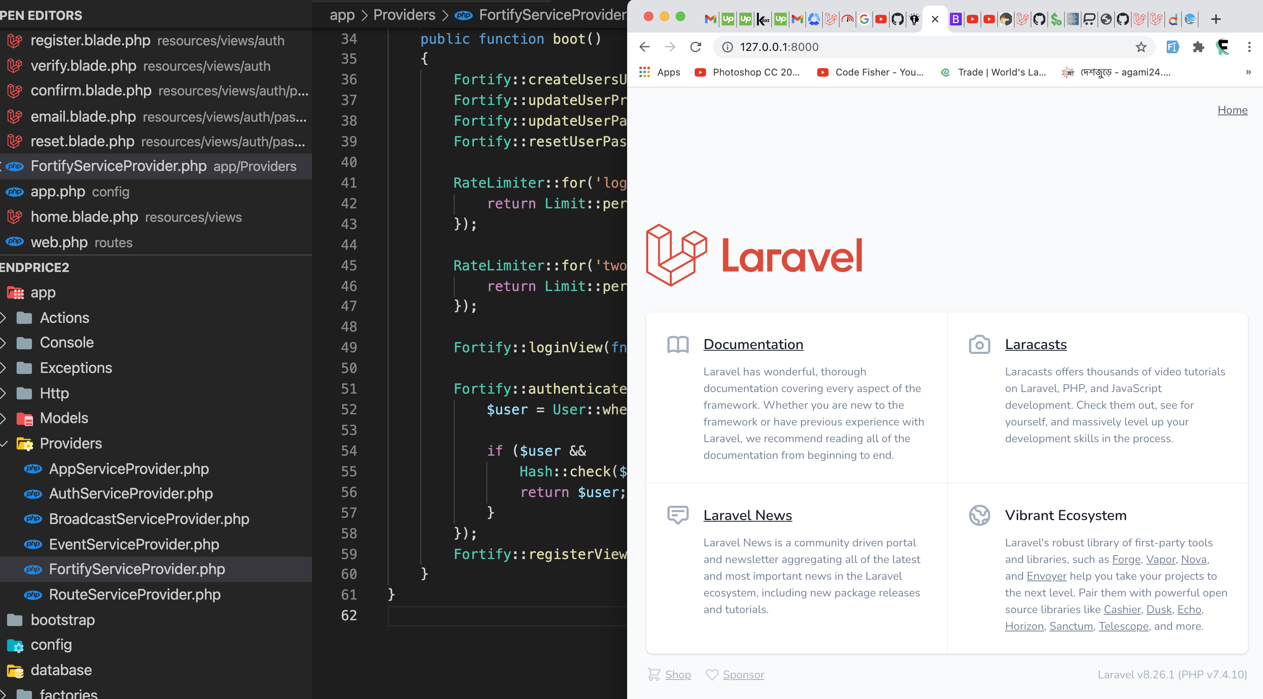The image size is (1263, 699).
Task: Open the Chrome extensions puzzle icon
Action: click(x=1198, y=47)
